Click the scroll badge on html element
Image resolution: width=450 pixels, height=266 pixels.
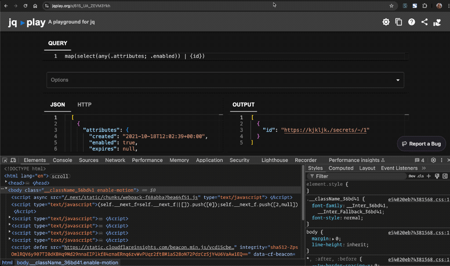tap(60, 176)
